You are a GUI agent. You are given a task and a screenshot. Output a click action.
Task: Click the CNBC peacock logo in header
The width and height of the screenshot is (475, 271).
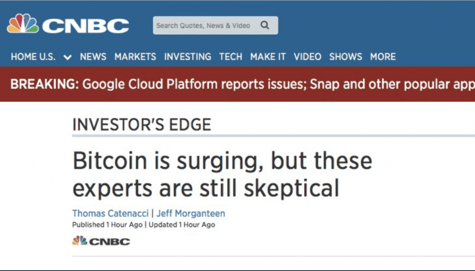[68, 24]
